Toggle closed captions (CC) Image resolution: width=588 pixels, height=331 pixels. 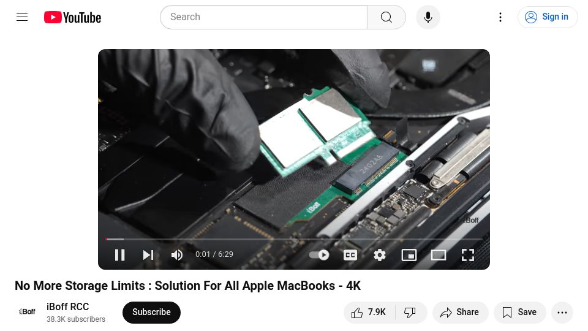(350, 255)
